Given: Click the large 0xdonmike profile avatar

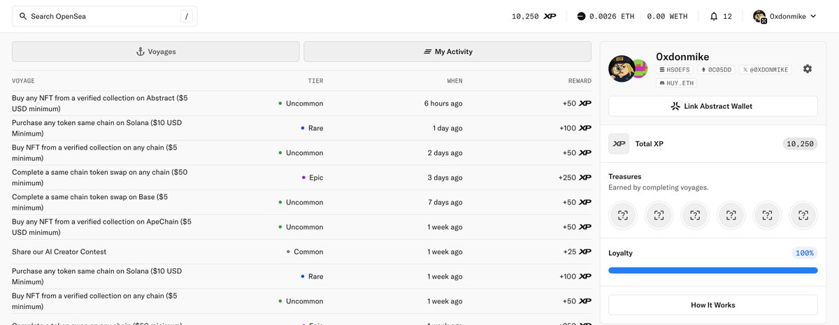Looking at the screenshot, I should point(622,68).
